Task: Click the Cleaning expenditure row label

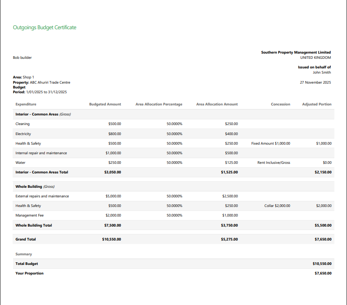Action: (x=23, y=124)
